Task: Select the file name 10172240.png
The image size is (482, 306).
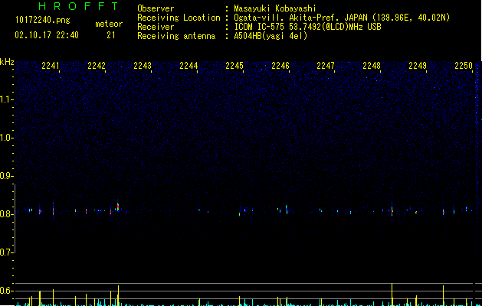Action: (43, 21)
